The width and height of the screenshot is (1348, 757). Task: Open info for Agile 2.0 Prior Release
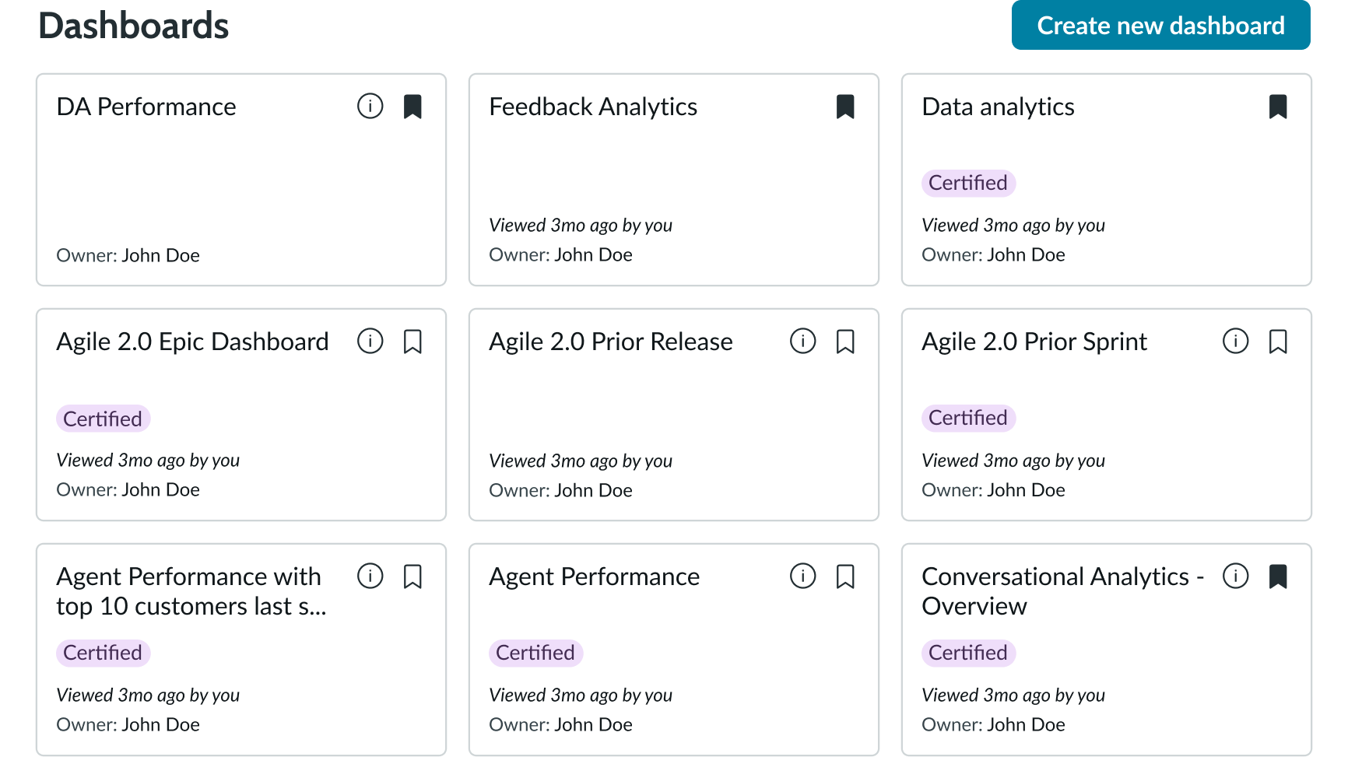(802, 341)
